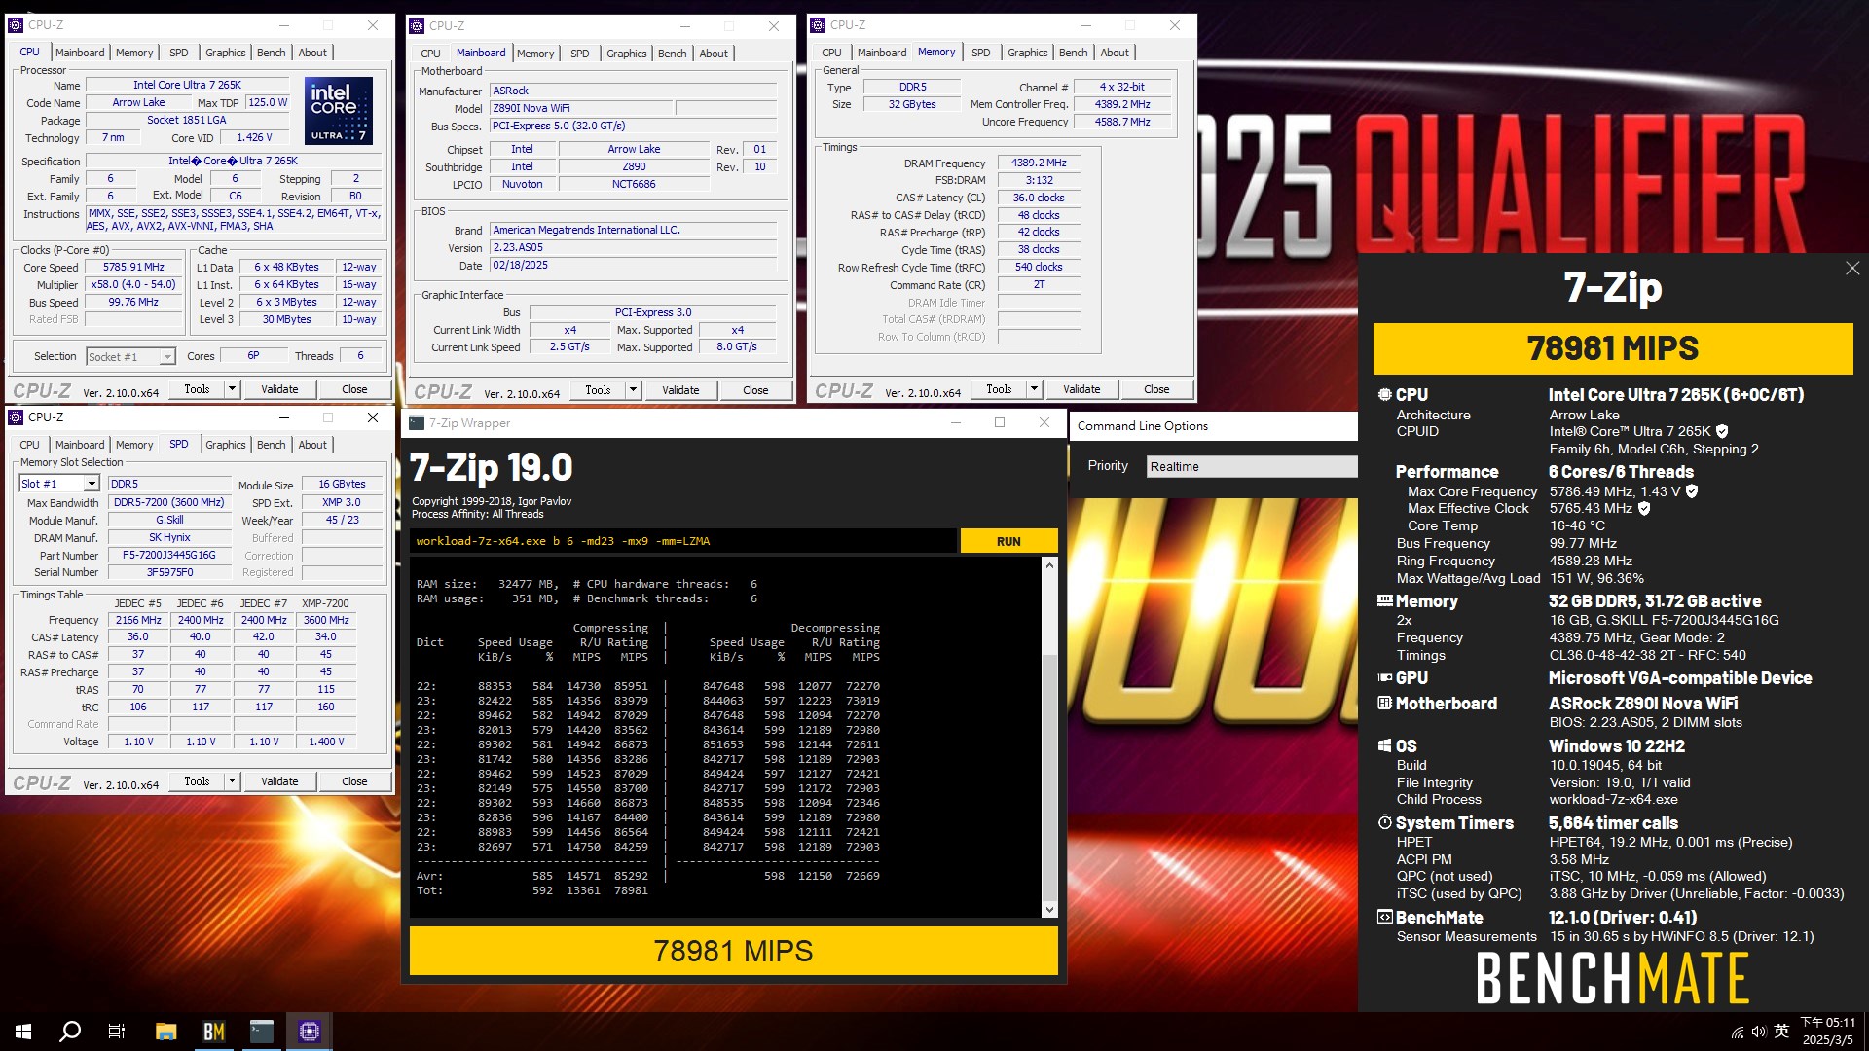Click 7-Zip output scrollbar down arrow
The image size is (1869, 1051).
1049,910
